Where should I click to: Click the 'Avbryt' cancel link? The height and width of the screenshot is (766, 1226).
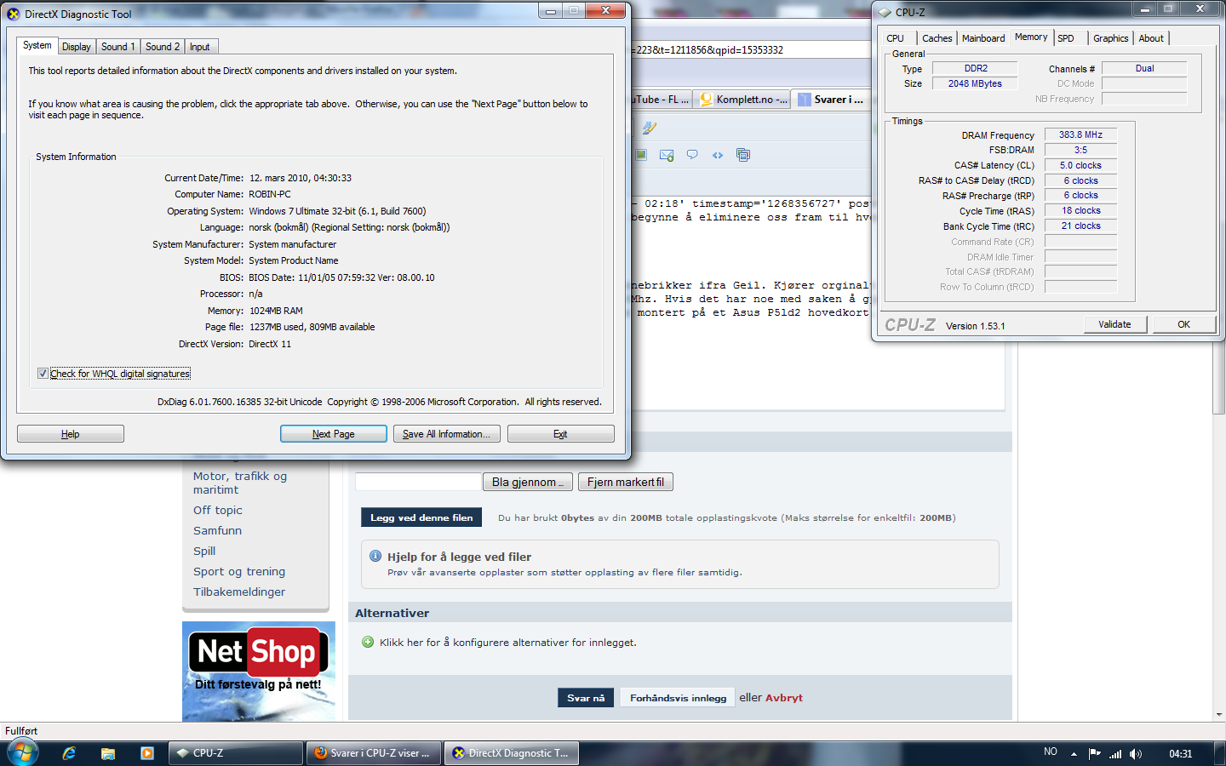click(x=783, y=698)
